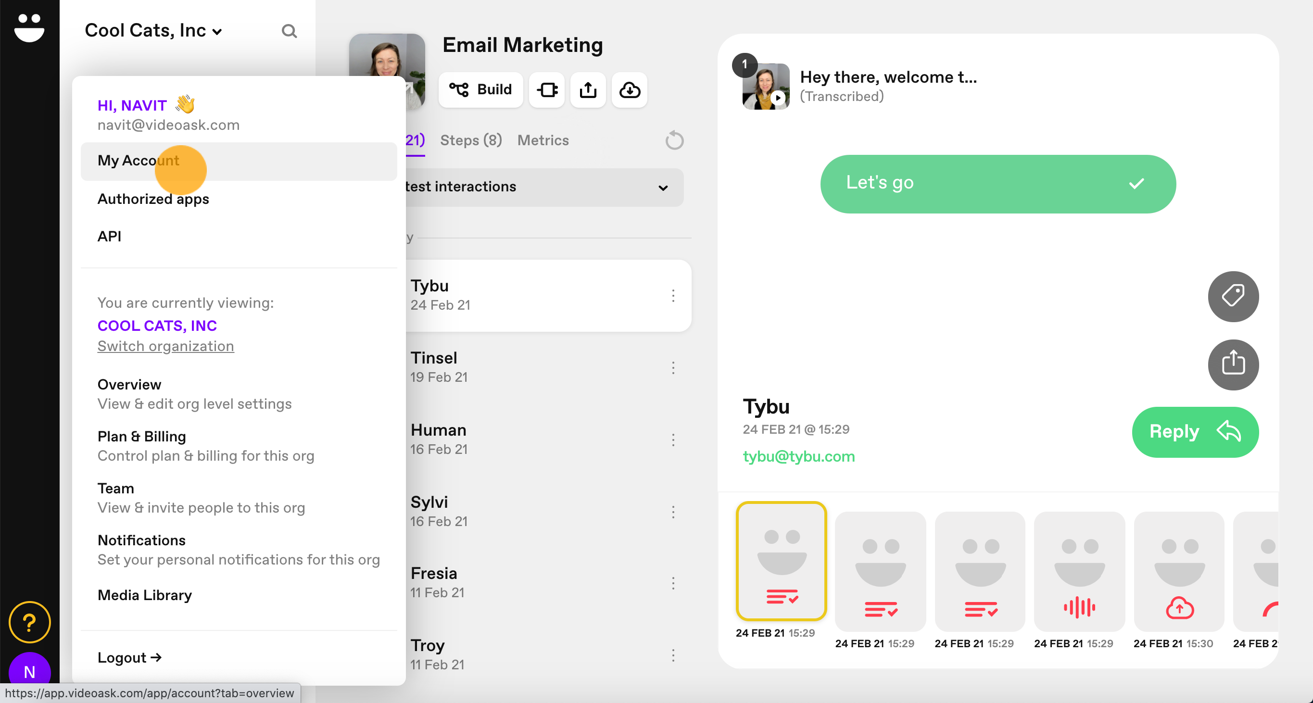This screenshot has width=1313, height=703.
Task: Select highlighted first response thumbnail 15:29
Action: click(x=781, y=561)
